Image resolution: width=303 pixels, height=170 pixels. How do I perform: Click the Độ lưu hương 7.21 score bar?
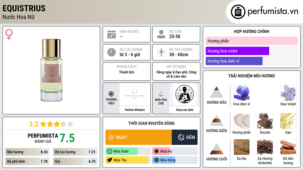coord(75,152)
